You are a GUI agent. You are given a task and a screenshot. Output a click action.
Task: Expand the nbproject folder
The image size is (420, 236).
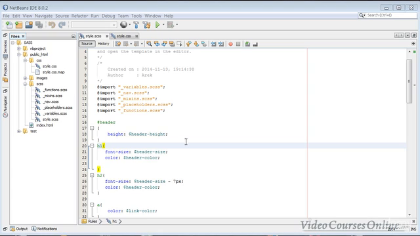tap(19, 49)
